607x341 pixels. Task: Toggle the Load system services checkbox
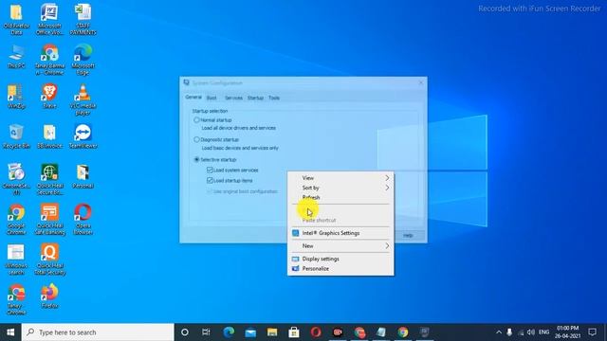pos(210,170)
